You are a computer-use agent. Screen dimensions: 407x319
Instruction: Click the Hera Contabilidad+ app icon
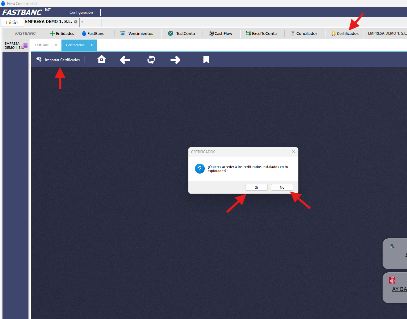(x=3, y=3)
